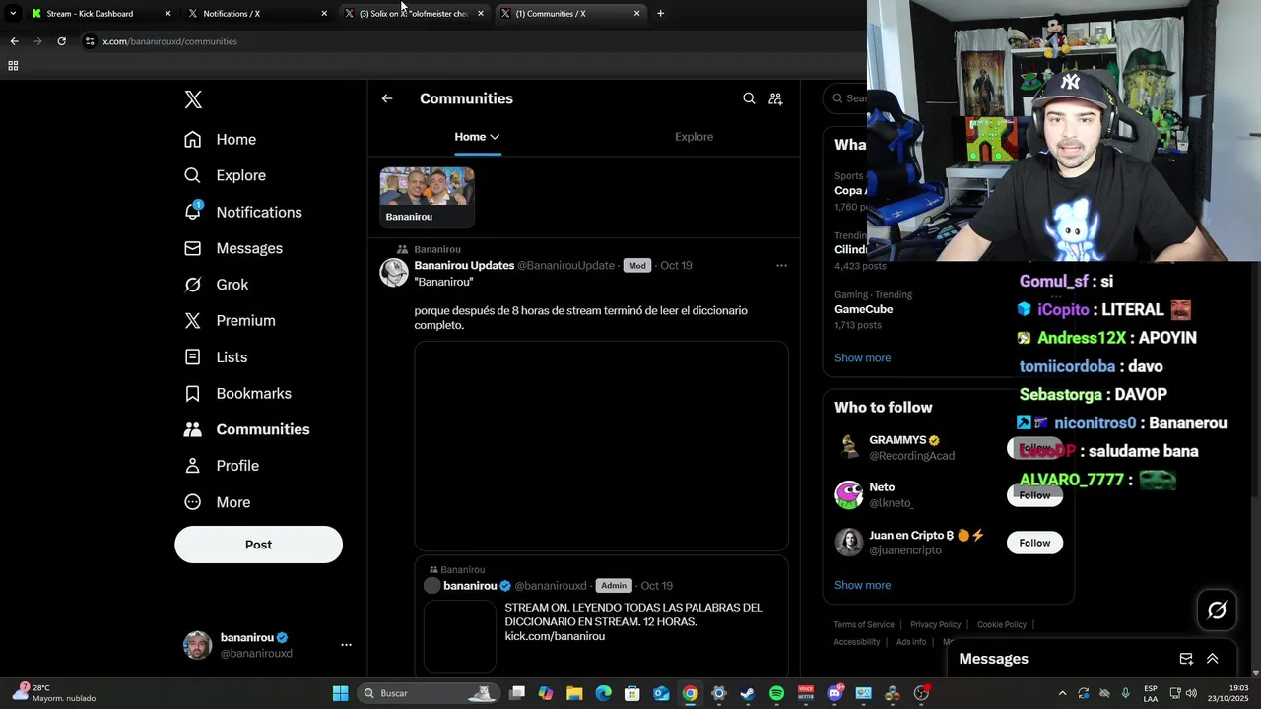Open the Terms of Service footer link
Image resolution: width=1261 pixels, height=709 pixels.
point(864,625)
